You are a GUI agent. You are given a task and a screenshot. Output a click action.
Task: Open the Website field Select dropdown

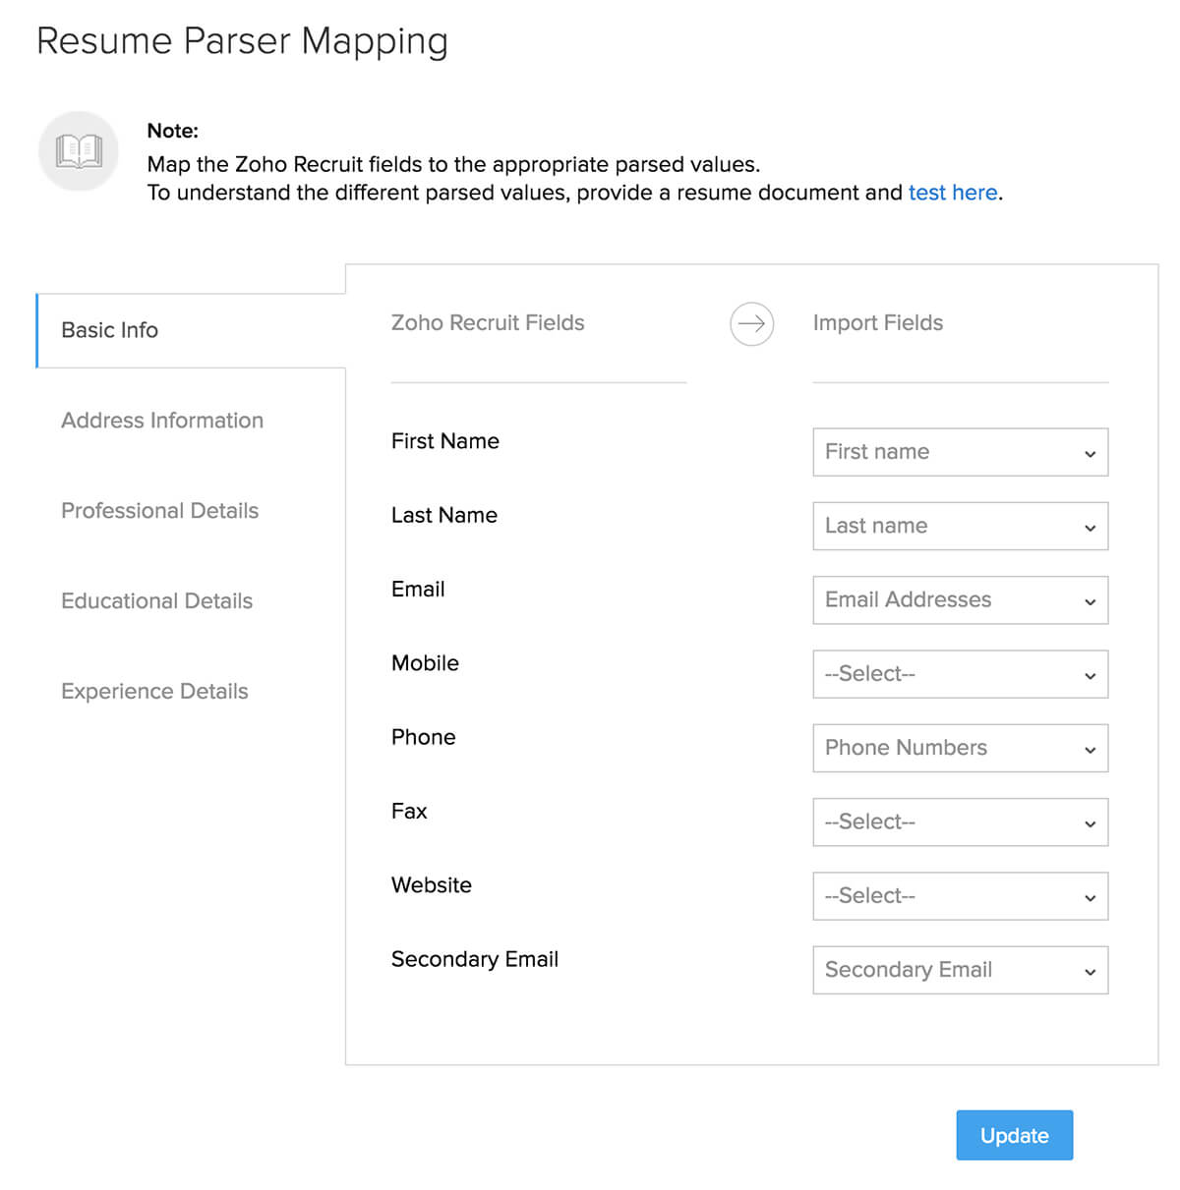[x=960, y=895]
